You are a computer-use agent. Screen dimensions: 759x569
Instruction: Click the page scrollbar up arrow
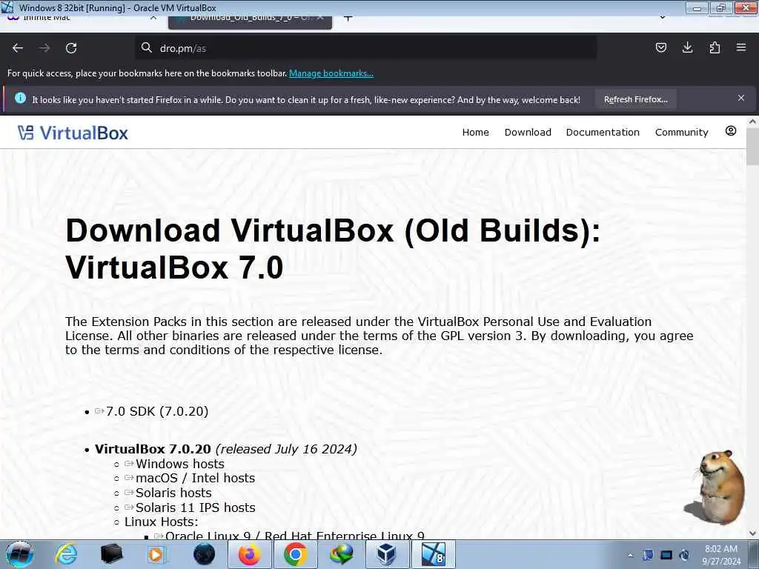pyautogui.click(x=752, y=122)
